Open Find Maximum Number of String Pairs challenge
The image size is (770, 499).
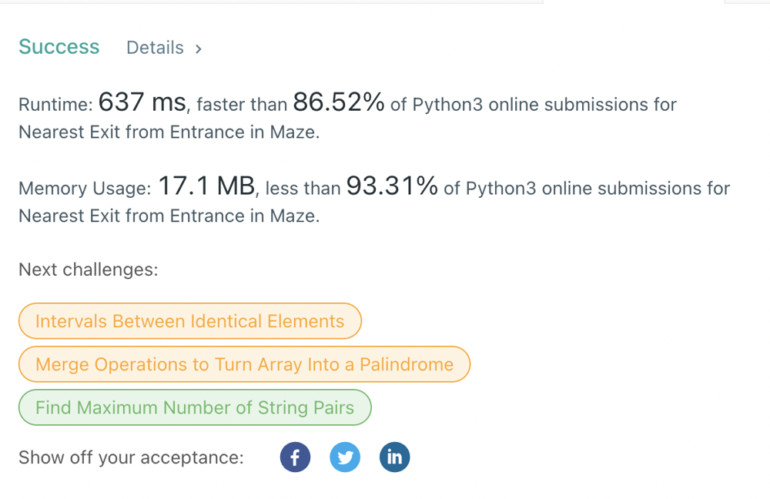(195, 407)
